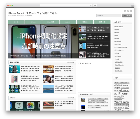Open the docomo iPhoneを修理に出した article title
The width and height of the screenshot is (140, 119).
click(x=98, y=46)
